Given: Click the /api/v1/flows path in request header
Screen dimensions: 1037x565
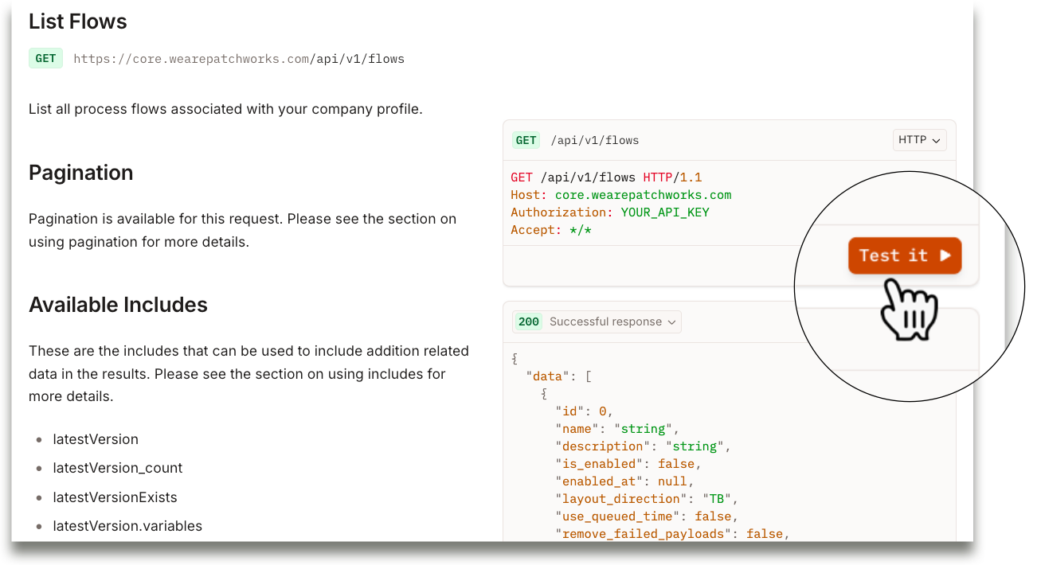Looking at the screenshot, I should 594,141.
